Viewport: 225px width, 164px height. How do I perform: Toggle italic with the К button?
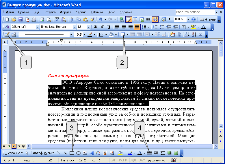point(102,27)
